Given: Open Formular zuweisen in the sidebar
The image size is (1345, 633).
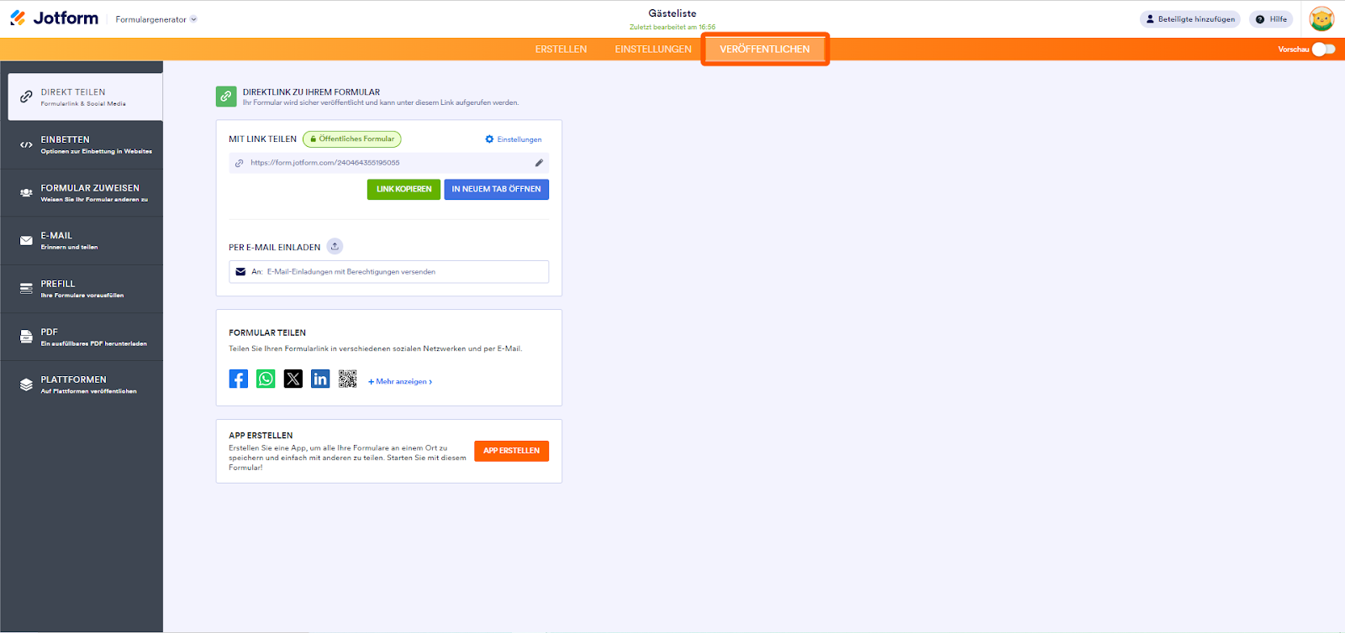Looking at the screenshot, I should point(82,193).
